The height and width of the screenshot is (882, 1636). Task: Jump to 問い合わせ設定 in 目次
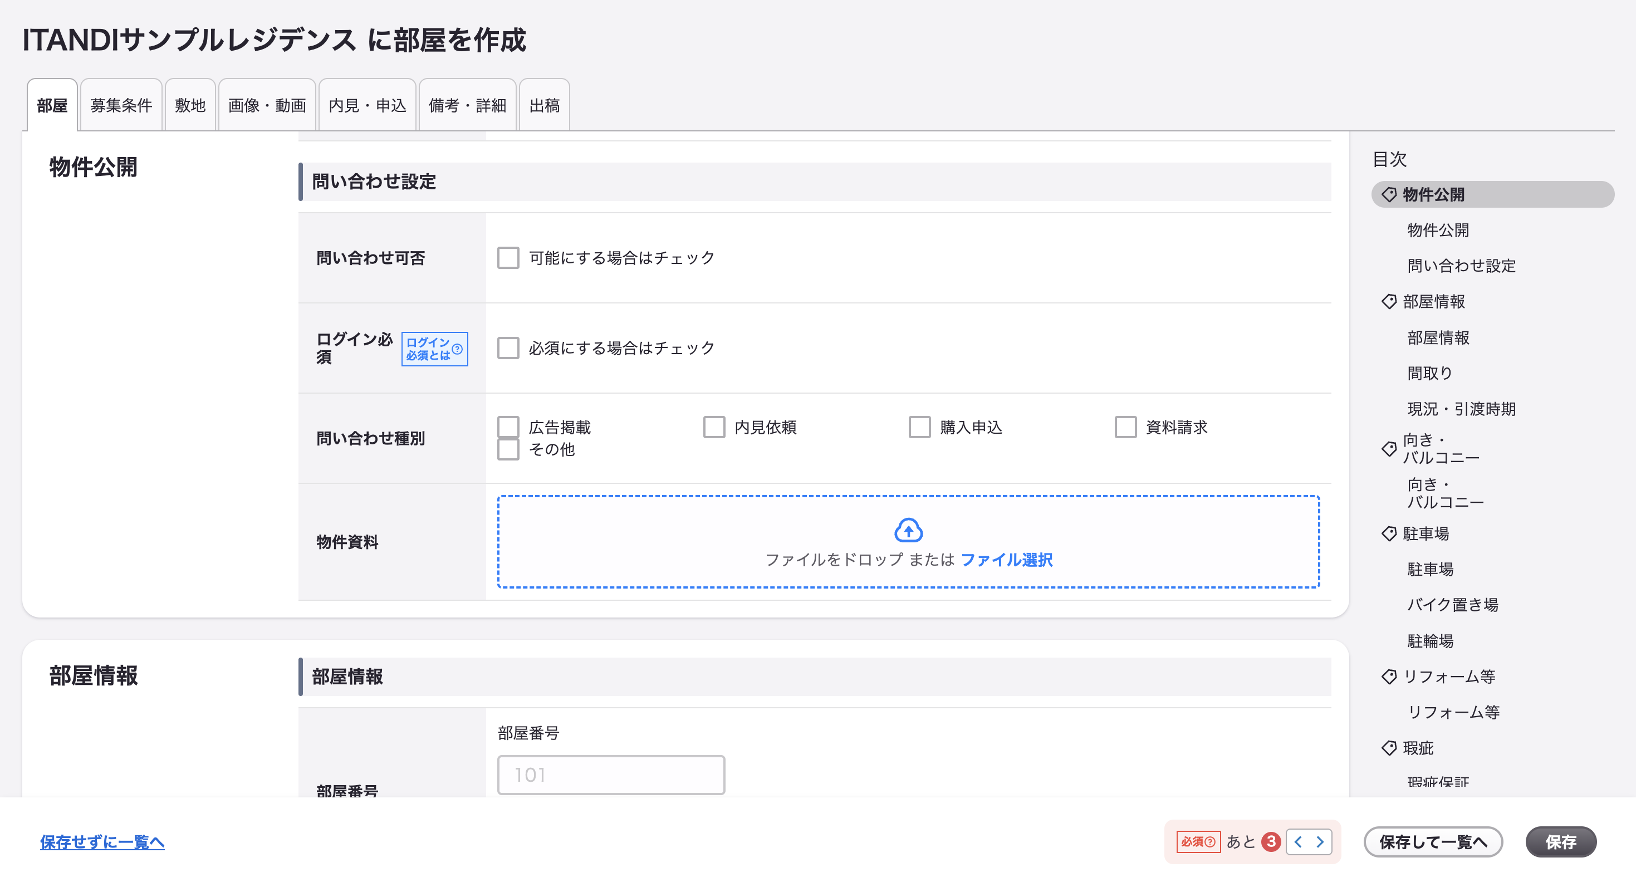(x=1461, y=266)
